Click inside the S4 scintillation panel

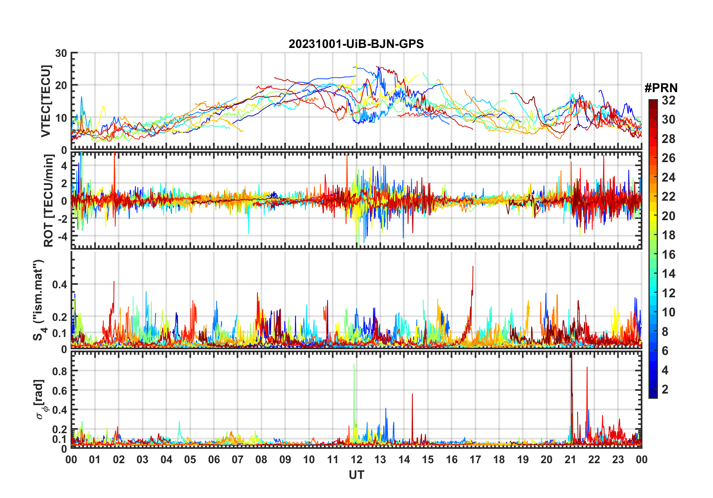(356, 300)
